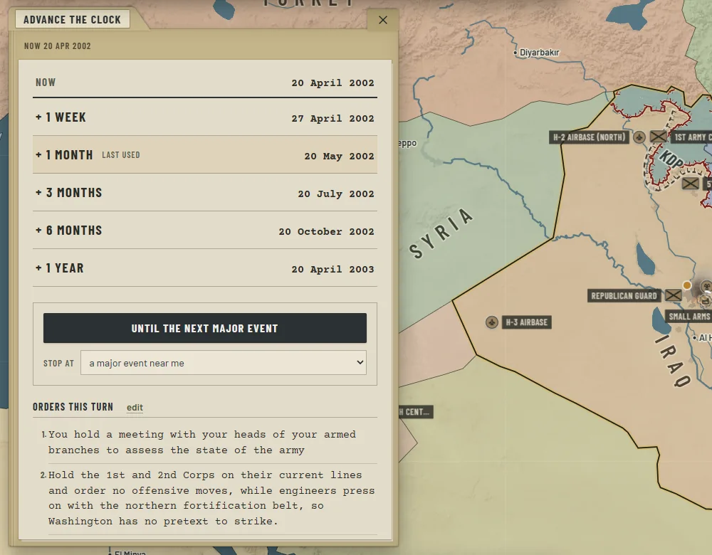The height and width of the screenshot is (555, 712).
Task: Click the 'NOW 20 APR 2002' header text
Action: 58,46
